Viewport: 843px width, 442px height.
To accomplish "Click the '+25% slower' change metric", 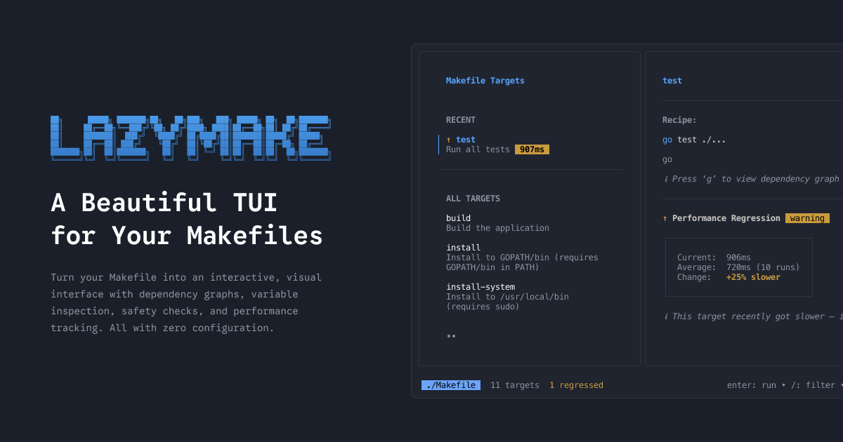I will 753,276.
